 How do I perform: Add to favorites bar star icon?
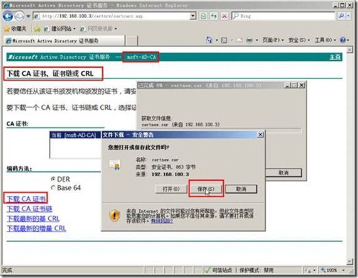[x=37, y=29]
